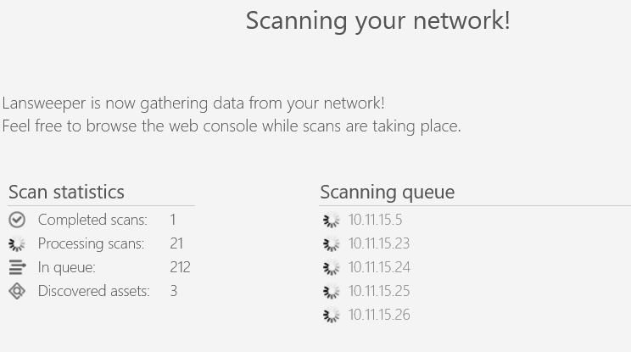Image resolution: width=631 pixels, height=352 pixels.
Task: Click the spinner beside 10.11.15.5
Action: [332, 221]
